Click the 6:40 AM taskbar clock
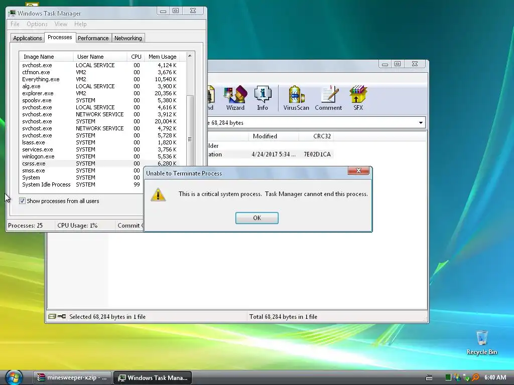 pyautogui.click(x=495, y=377)
